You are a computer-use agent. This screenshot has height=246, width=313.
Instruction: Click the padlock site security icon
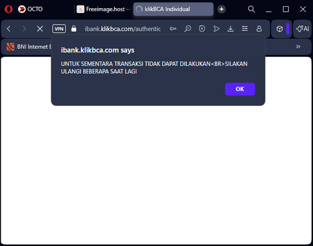point(74,29)
